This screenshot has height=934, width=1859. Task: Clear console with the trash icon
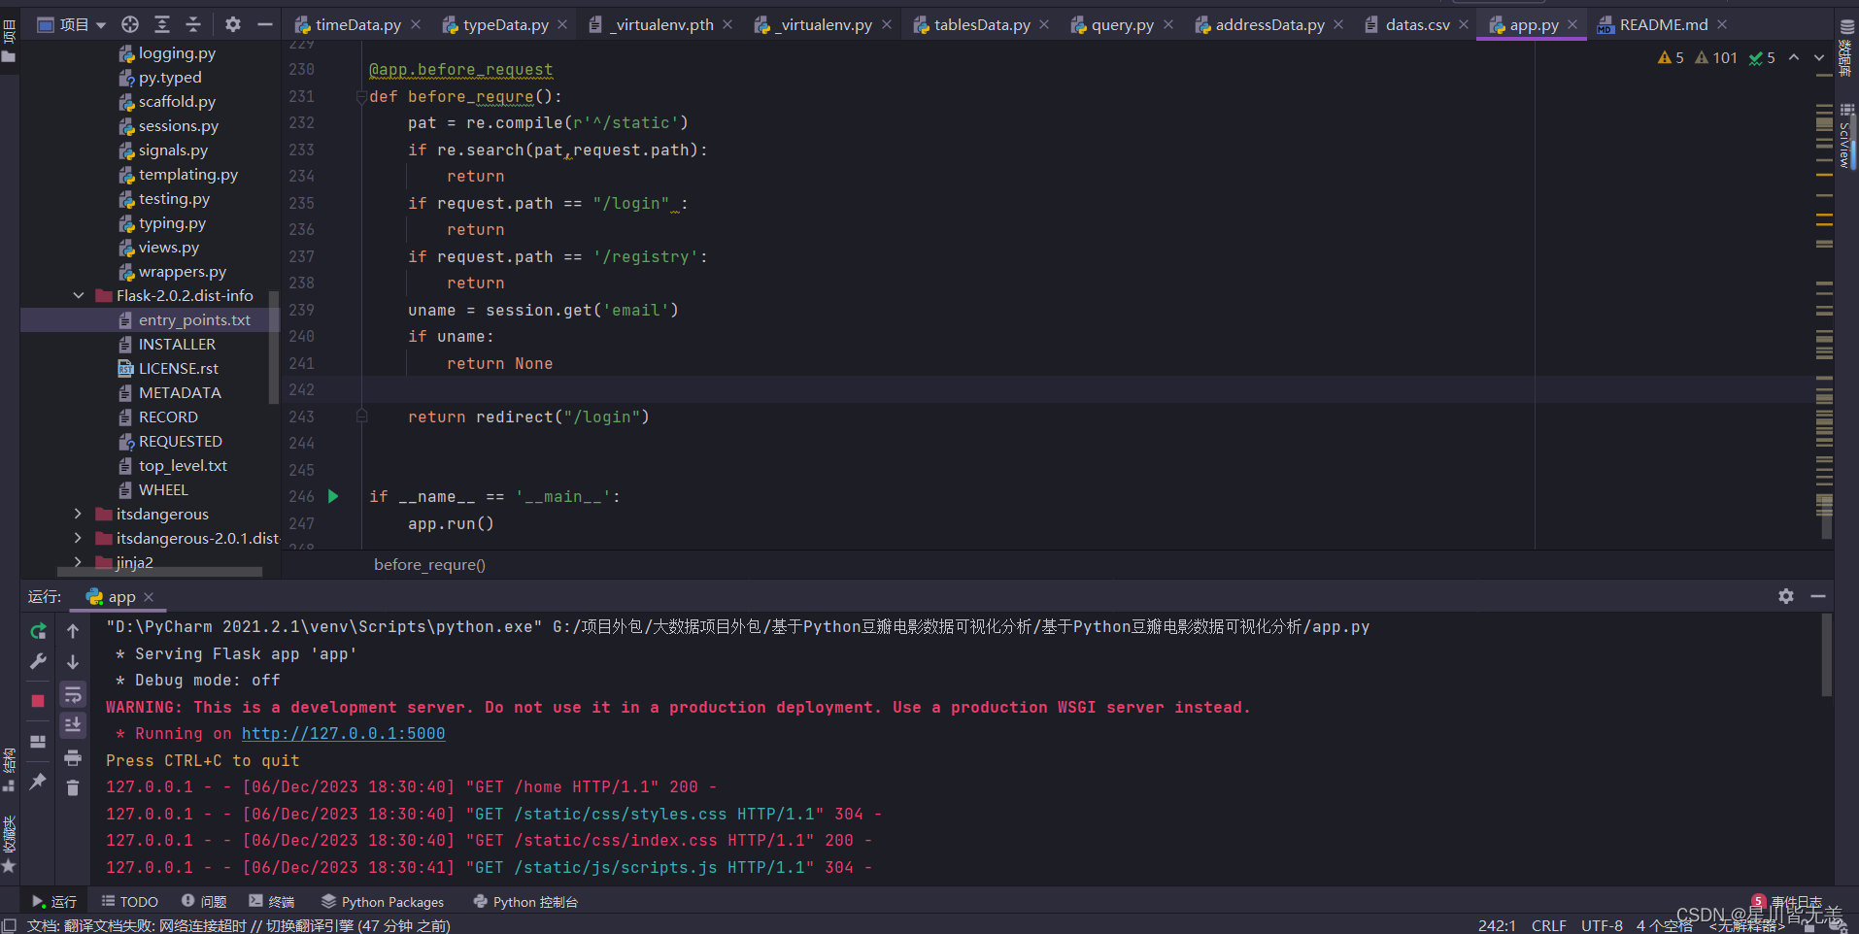tap(73, 787)
